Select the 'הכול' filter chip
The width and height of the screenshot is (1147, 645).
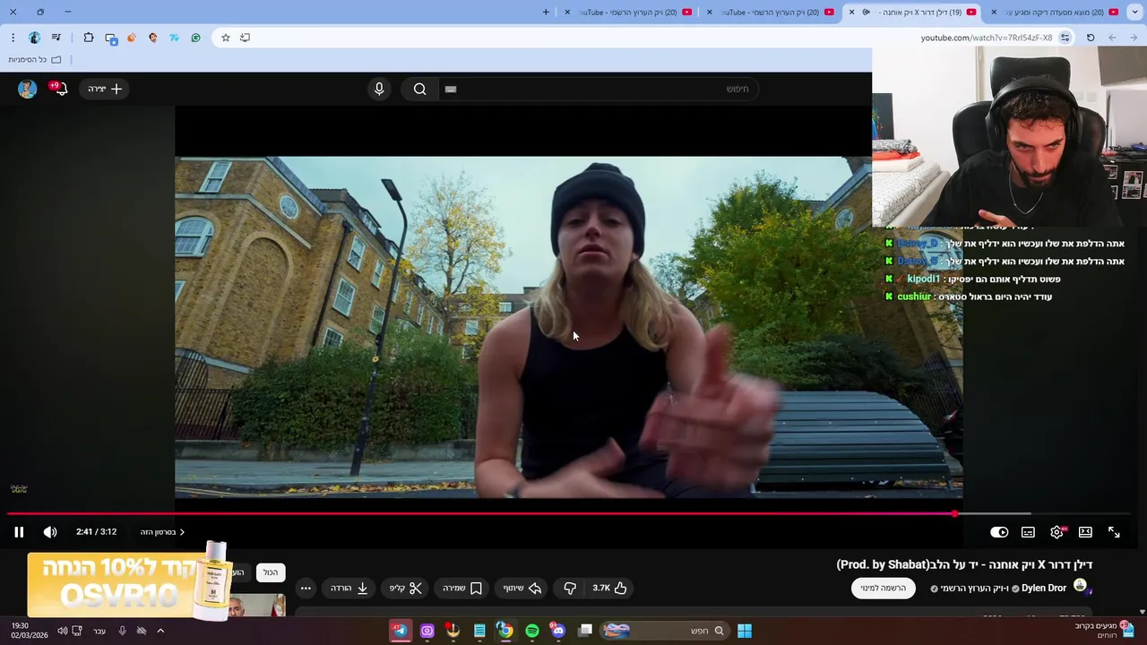(x=271, y=572)
